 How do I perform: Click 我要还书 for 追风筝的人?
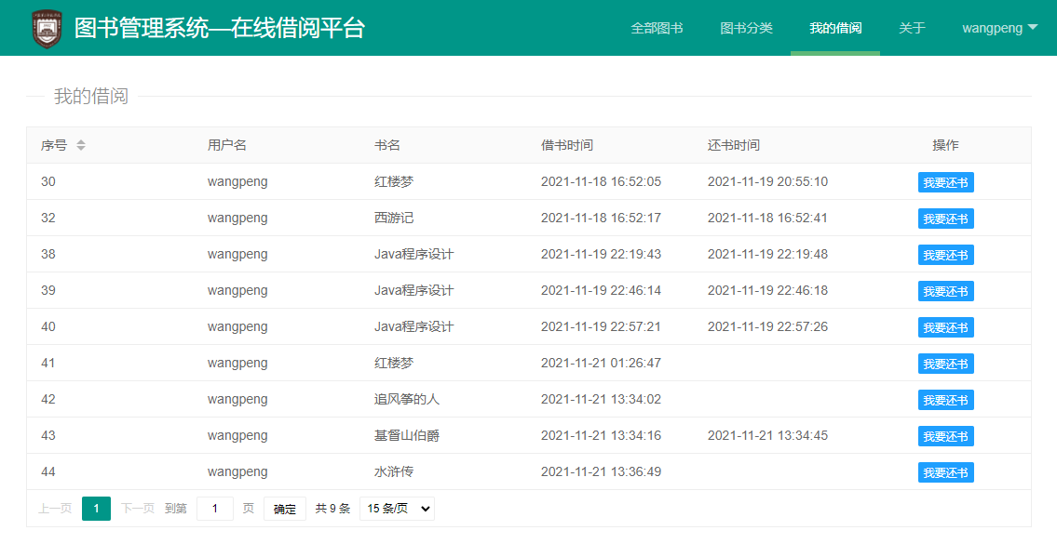click(x=945, y=399)
